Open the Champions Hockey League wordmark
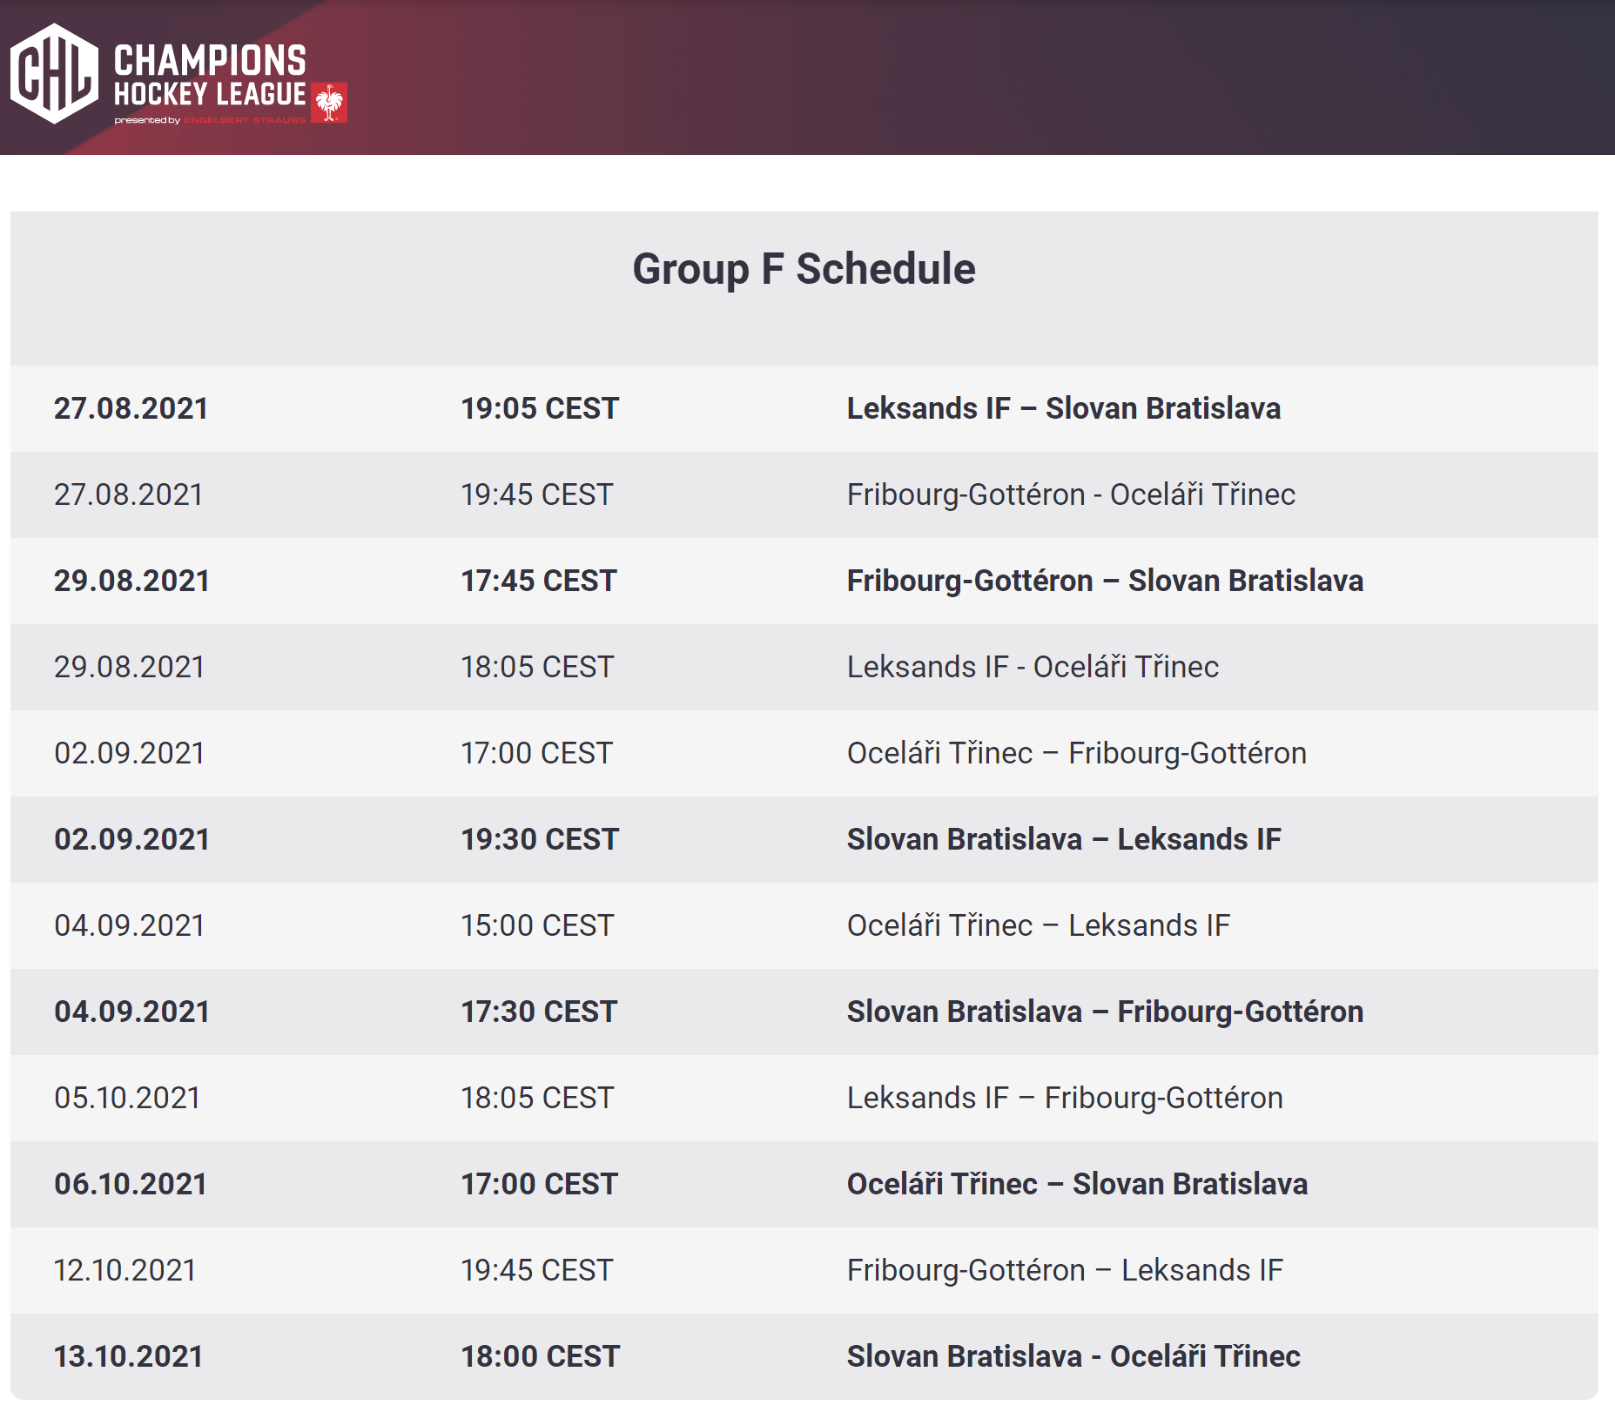The width and height of the screenshot is (1615, 1412). coord(210,76)
